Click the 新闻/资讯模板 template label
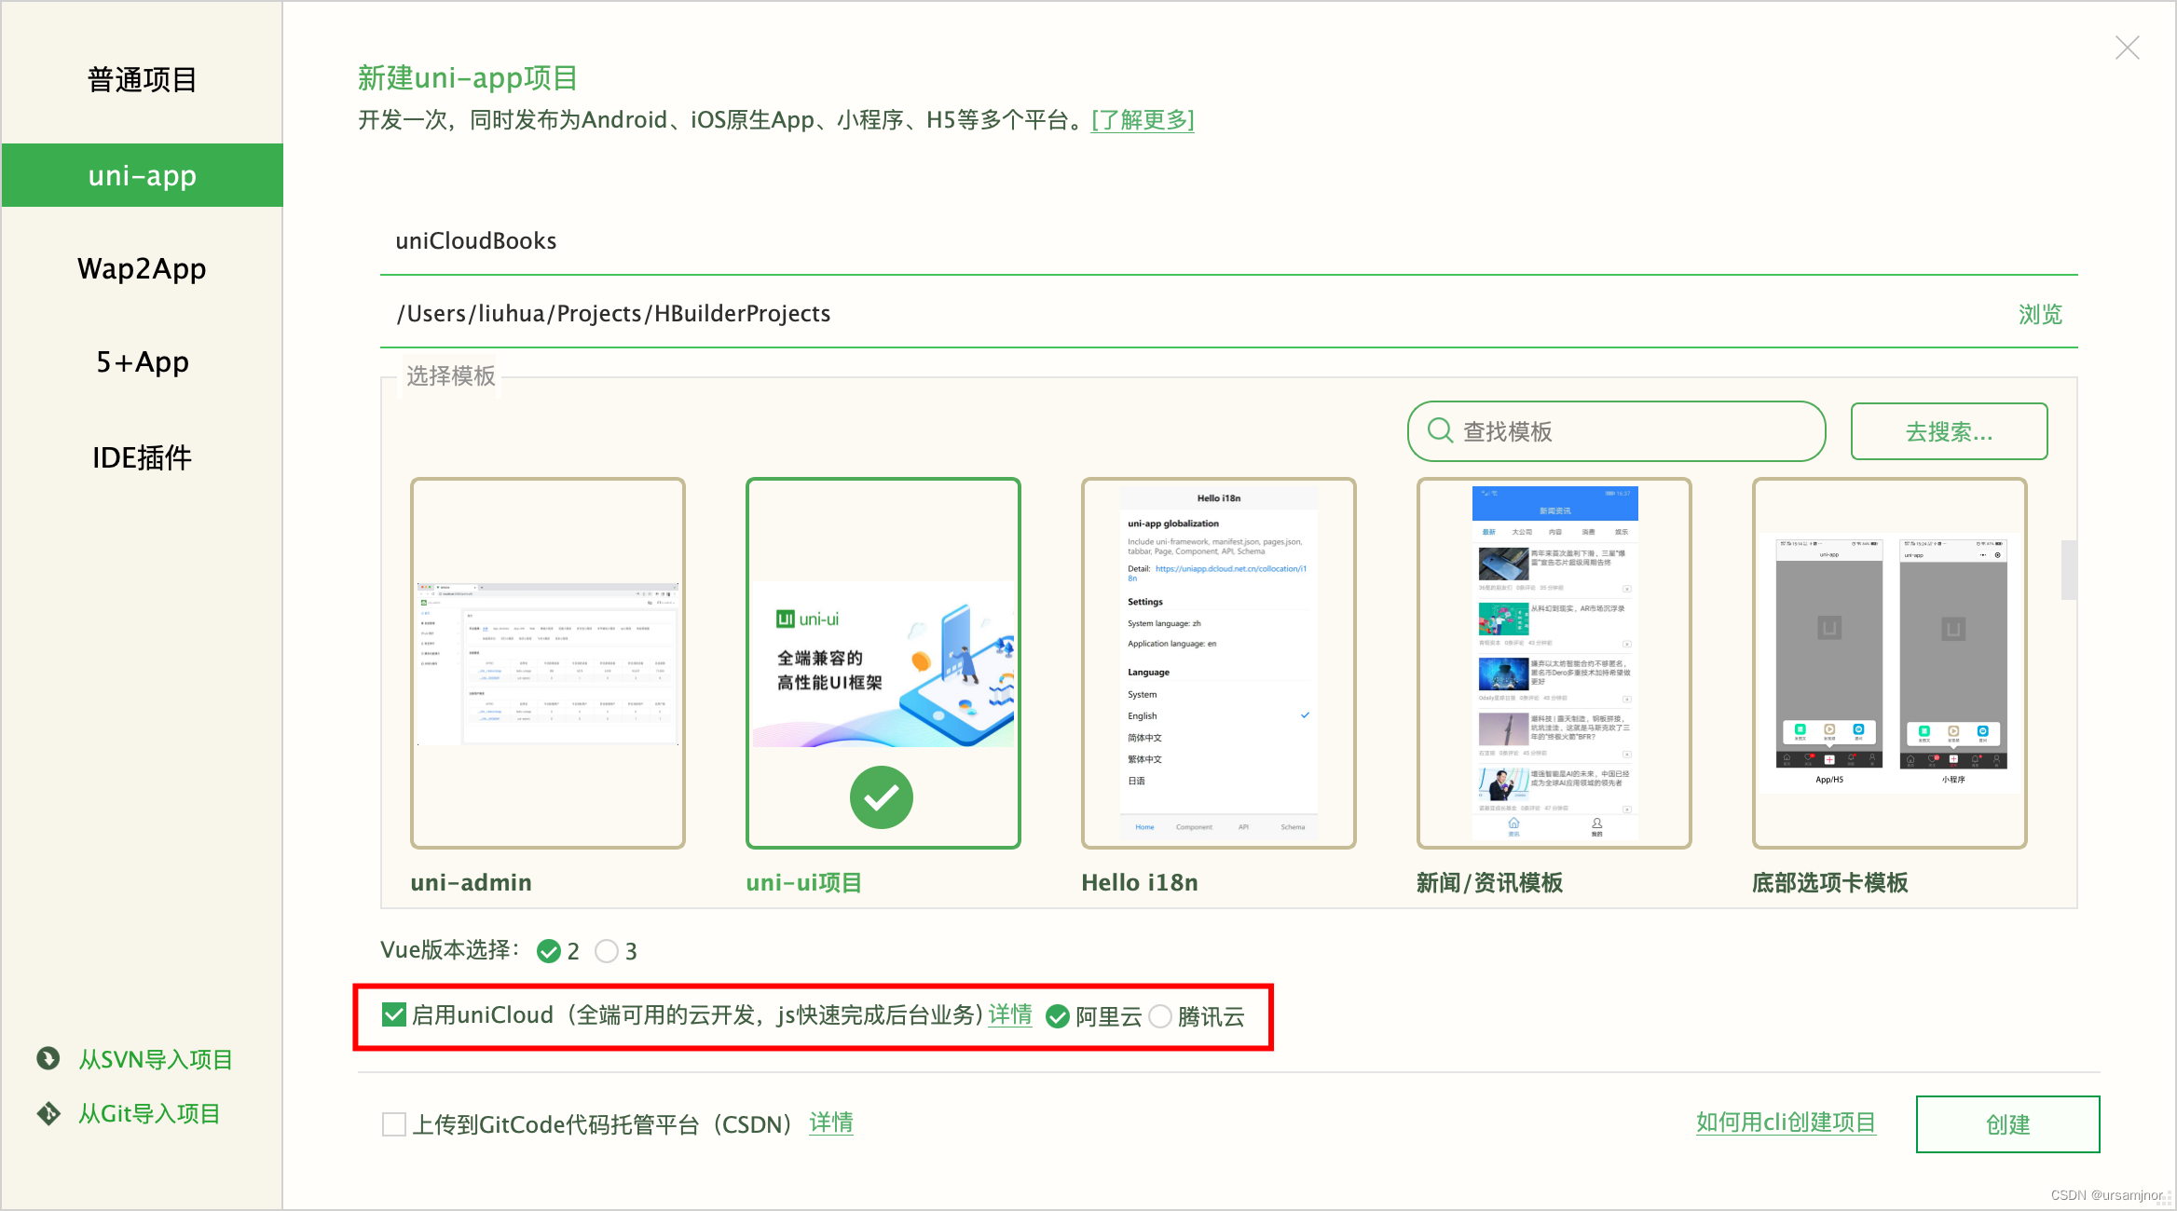 [x=1489, y=882]
